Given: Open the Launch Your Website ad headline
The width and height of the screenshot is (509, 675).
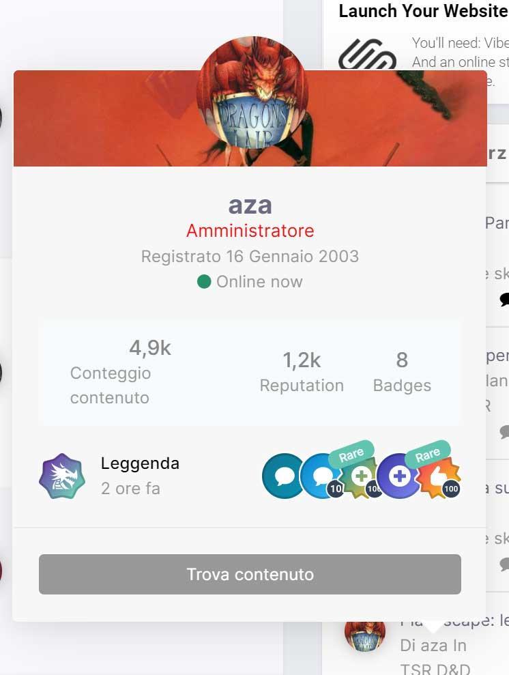Looking at the screenshot, I should pyautogui.click(x=424, y=11).
